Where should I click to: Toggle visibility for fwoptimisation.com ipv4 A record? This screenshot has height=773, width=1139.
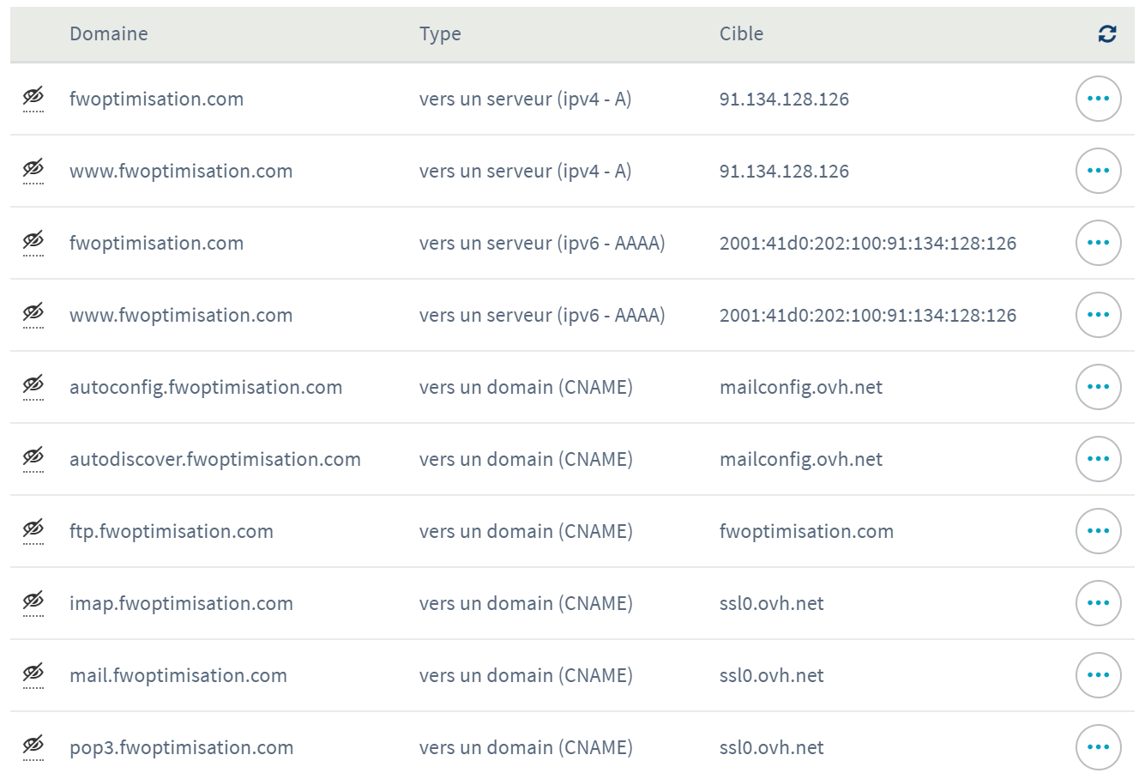(33, 97)
